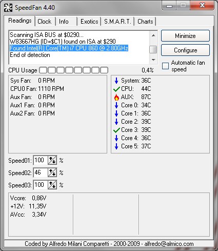Open the Clock tab
The height and width of the screenshot is (251, 218).
(45, 22)
